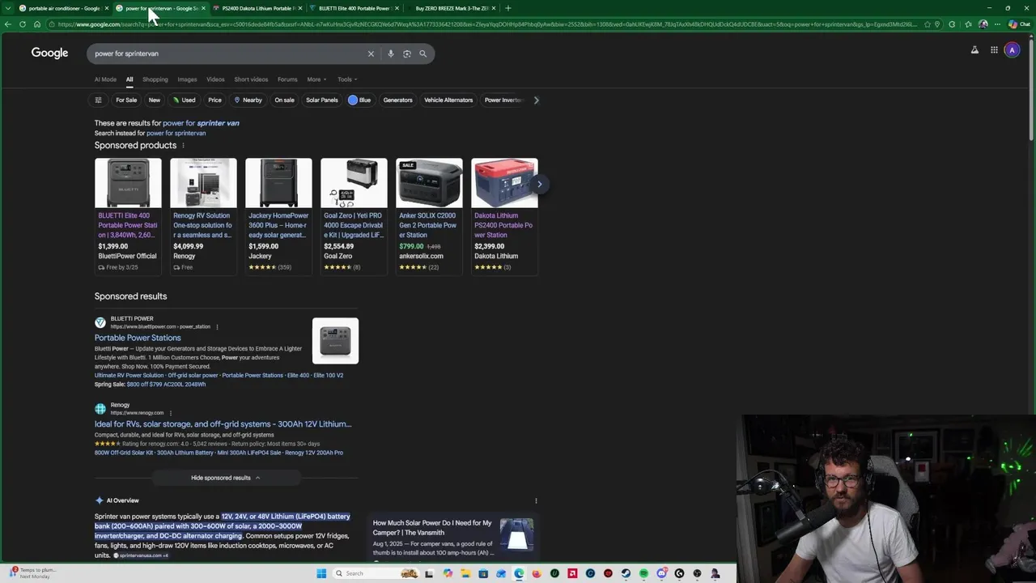Reload the current page

point(23,24)
